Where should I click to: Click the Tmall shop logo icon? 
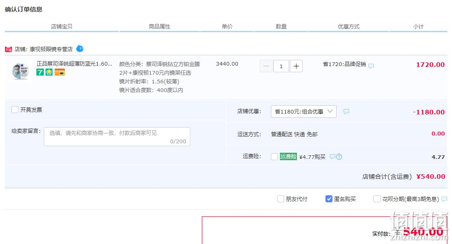tap(8, 50)
